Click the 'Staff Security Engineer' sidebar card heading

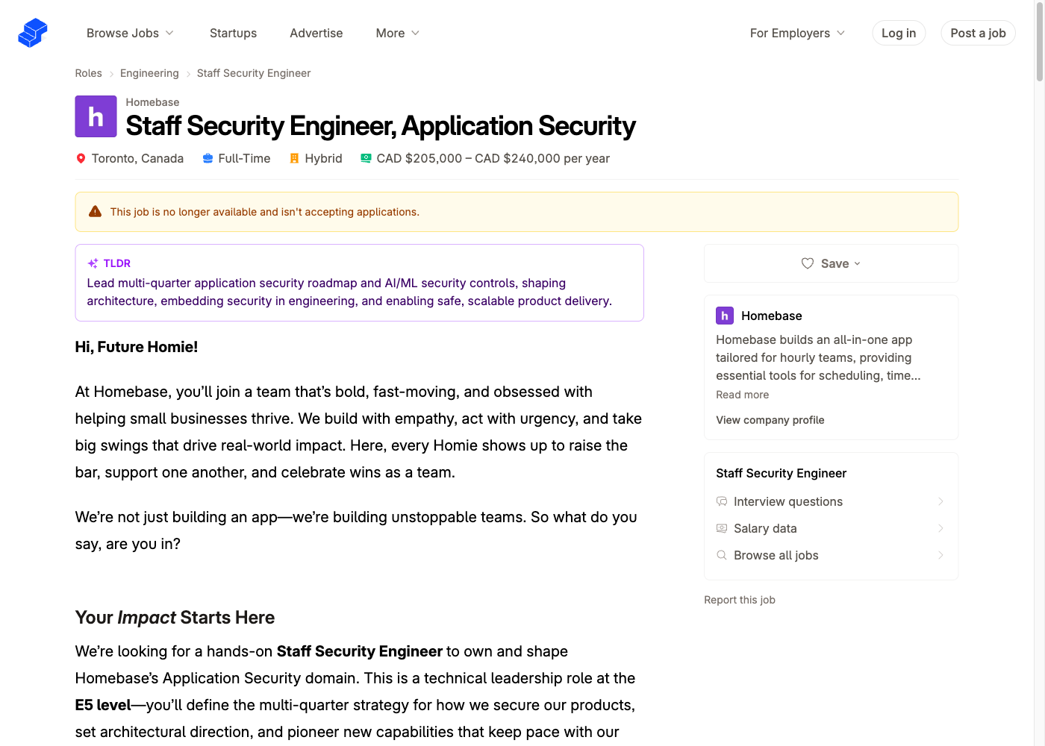pyautogui.click(x=782, y=473)
